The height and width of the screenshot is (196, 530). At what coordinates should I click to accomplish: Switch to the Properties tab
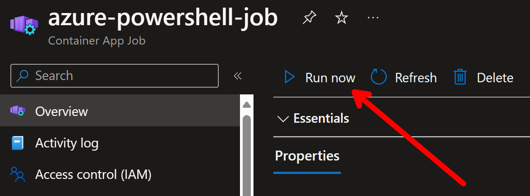pyautogui.click(x=307, y=156)
